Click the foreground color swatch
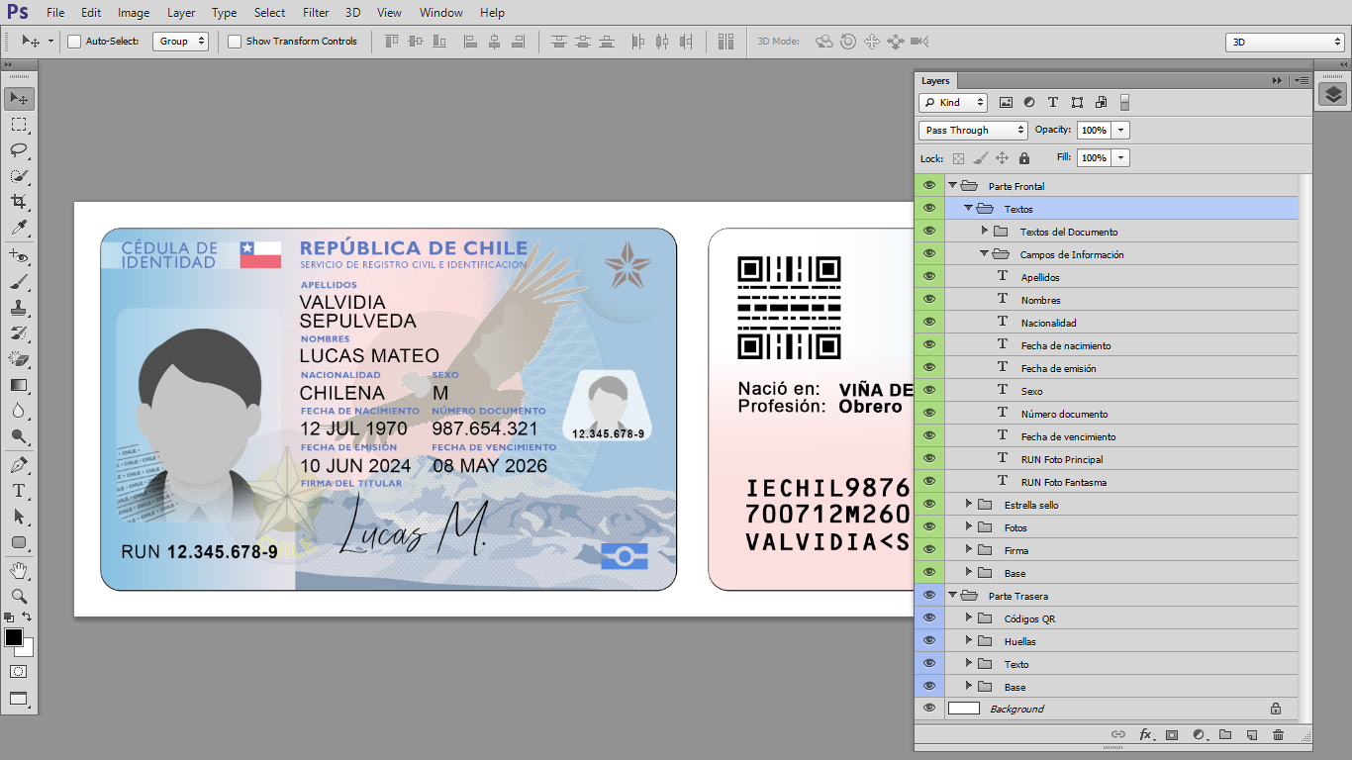This screenshot has width=1352, height=760. (13, 636)
